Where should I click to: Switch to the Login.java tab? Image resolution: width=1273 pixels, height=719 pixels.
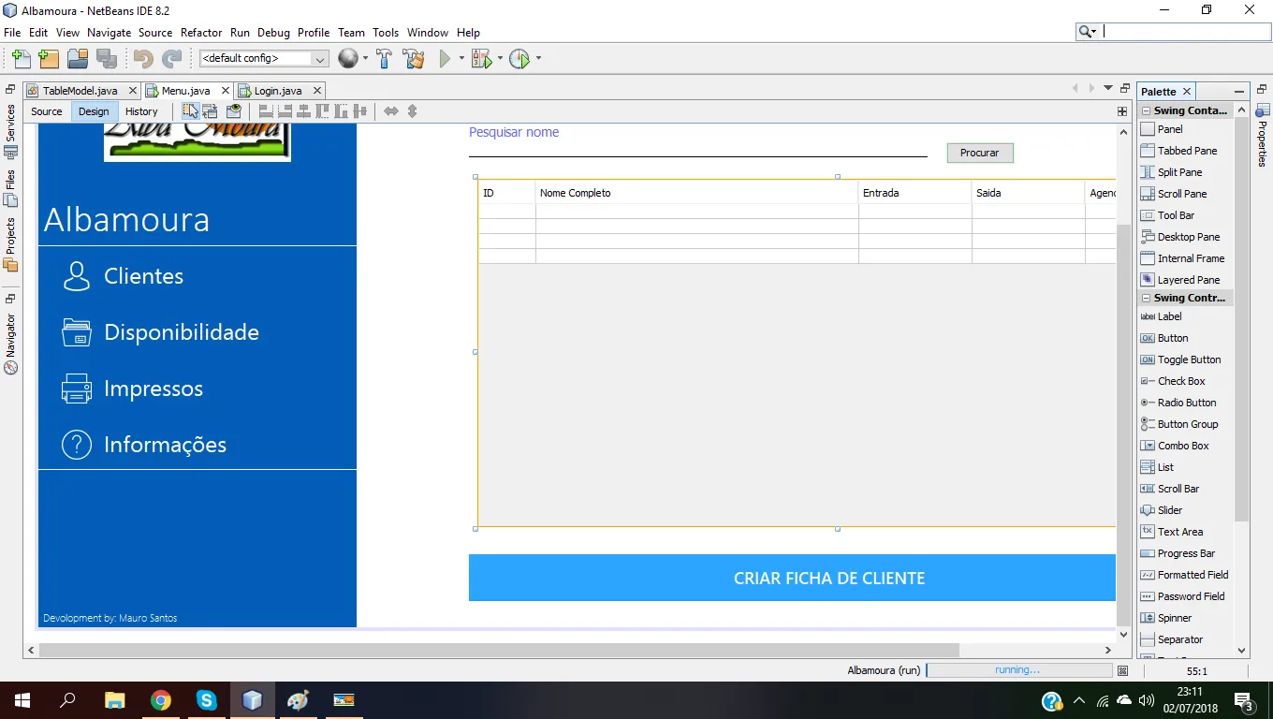pyautogui.click(x=278, y=91)
